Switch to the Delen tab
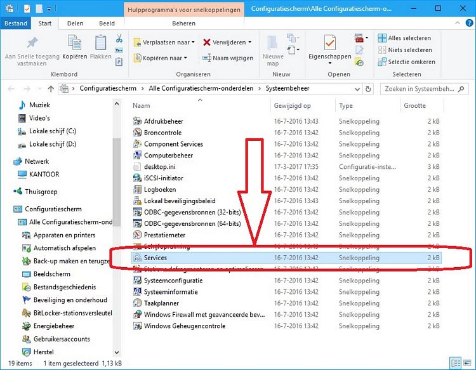The image size is (476, 370). click(76, 23)
